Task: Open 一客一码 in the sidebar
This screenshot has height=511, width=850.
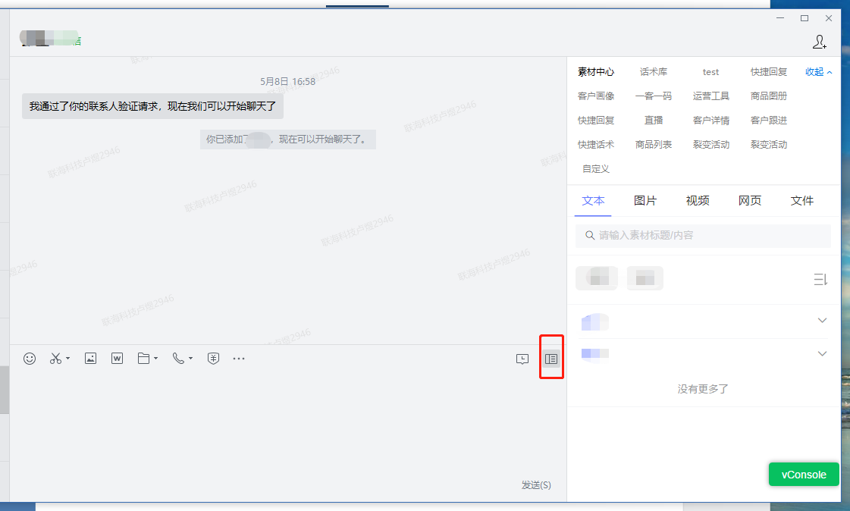Action: click(653, 96)
